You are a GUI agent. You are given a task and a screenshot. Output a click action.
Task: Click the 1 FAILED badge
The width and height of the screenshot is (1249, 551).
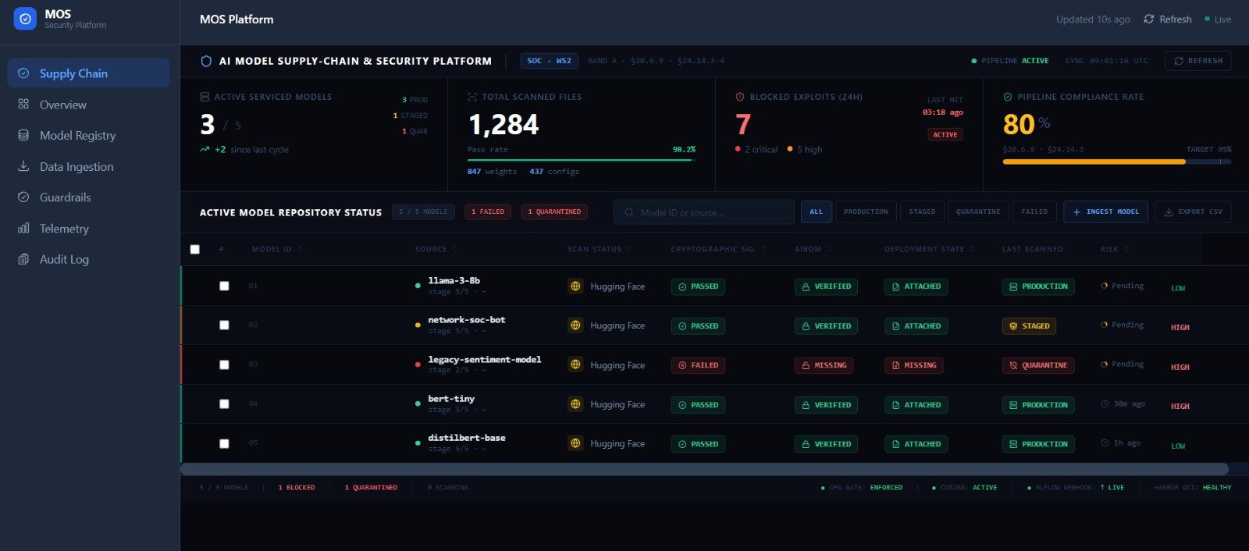click(x=488, y=212)
